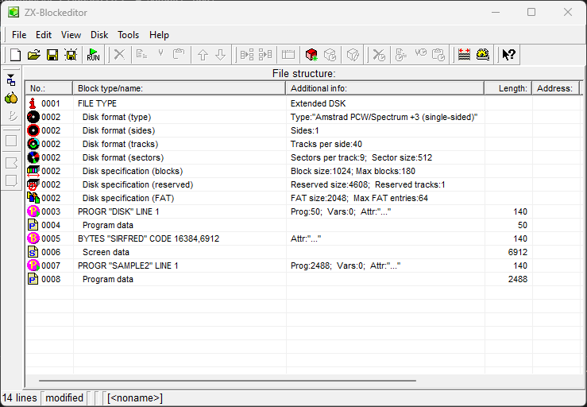The height and width of the screenshot is (407, 587).
Task: Click the grayed scissors with clock icon
Action: 379,55
